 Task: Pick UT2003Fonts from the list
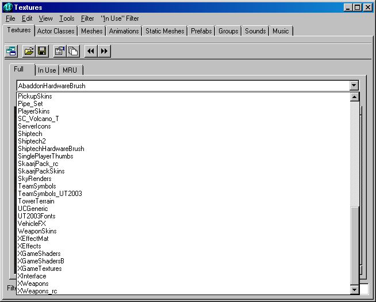coord(183,216)
